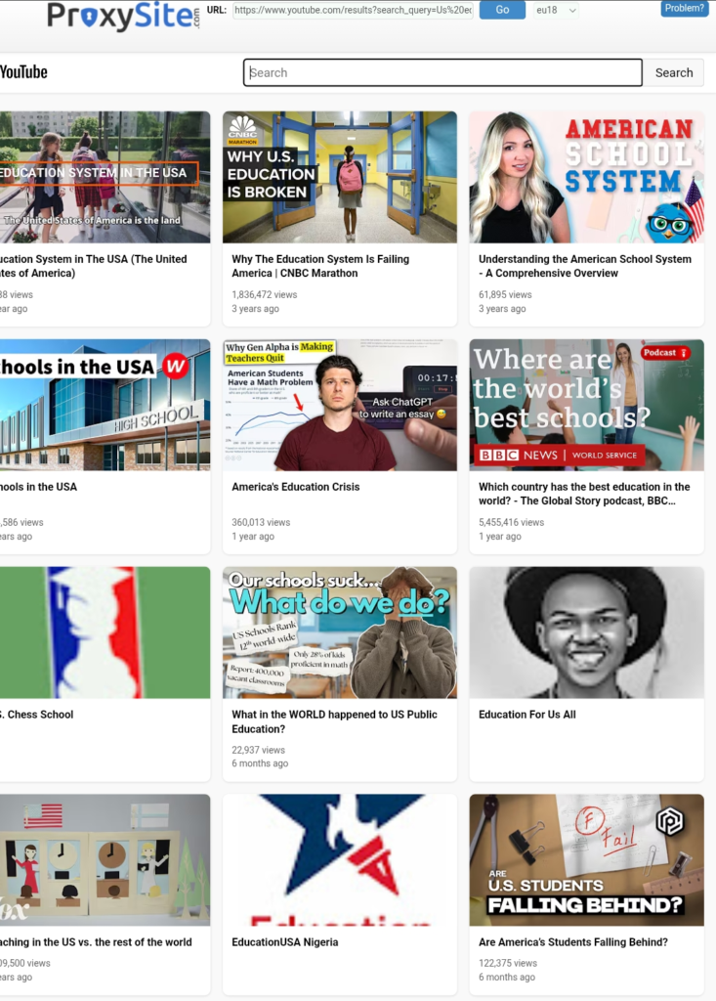Open Are America's Students Falling Behind title
Image resolution: width=716 pixels, height=1001 pixels.
pos(573,942)
